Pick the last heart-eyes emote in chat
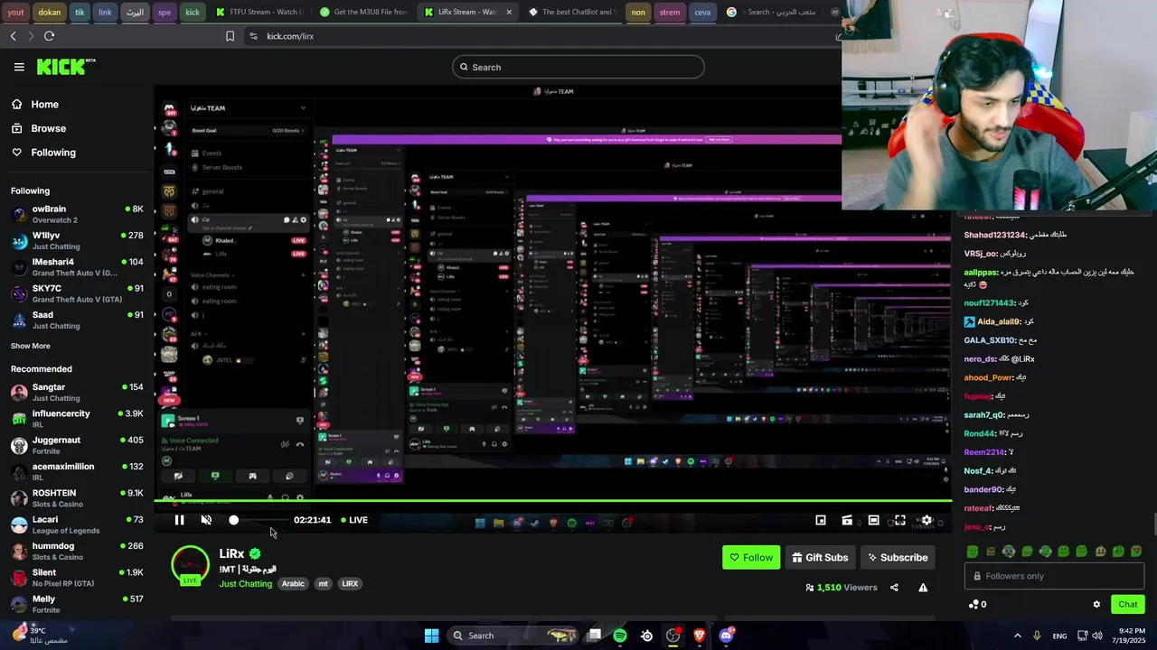Viewport: 1157px width, 650px height. [x=1136, y=552]
